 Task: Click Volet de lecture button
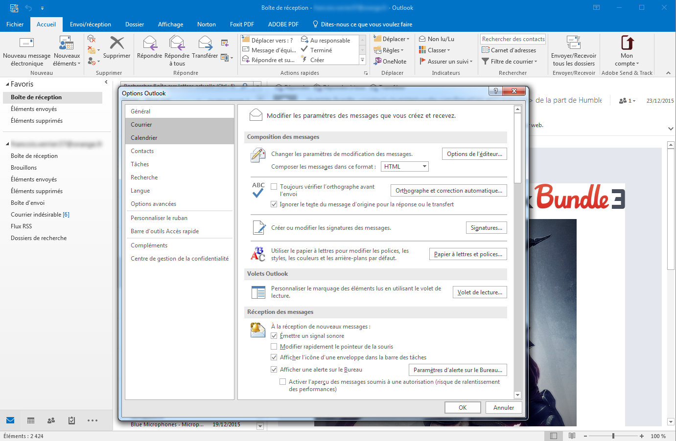[480, 292]
